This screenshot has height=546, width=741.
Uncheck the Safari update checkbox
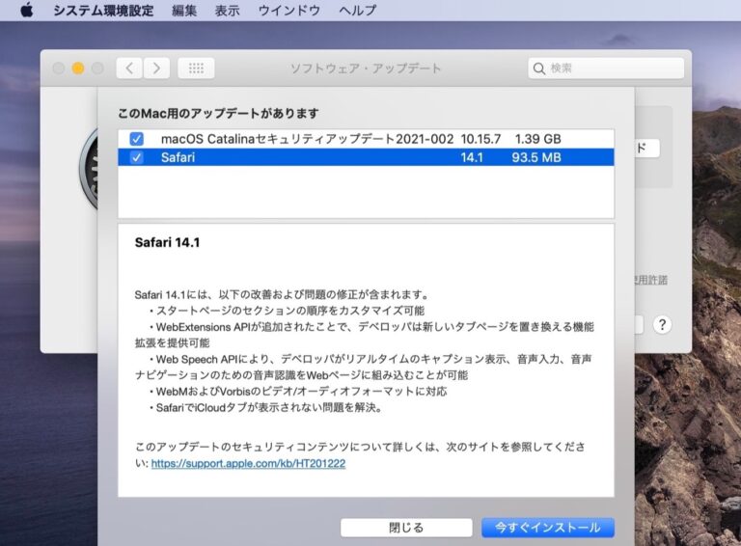tap(136, 157)
